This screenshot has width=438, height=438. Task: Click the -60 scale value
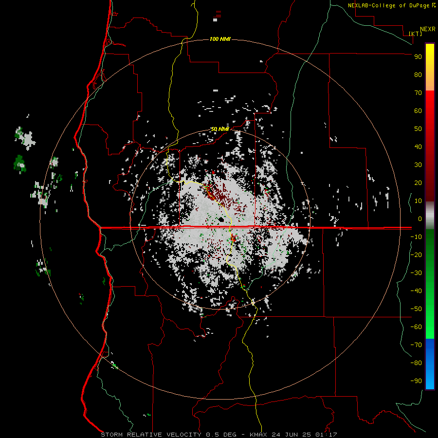[x=416, y=327]
